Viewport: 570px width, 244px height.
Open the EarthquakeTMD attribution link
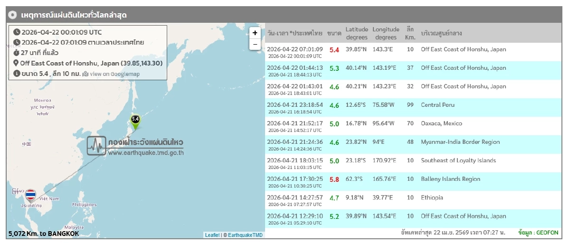[245, 235]
